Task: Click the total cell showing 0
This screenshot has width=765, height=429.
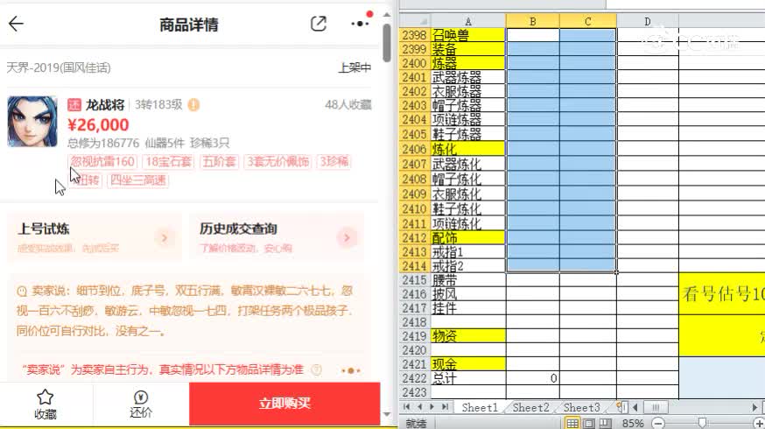Action: pyautogui.click(x=533, y=378)
